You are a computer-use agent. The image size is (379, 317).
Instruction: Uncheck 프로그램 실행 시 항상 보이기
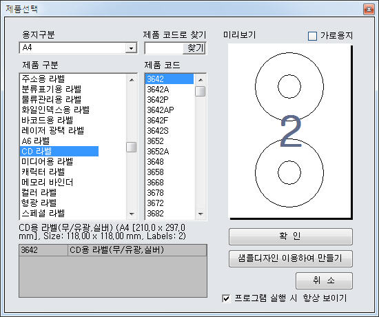pyautogui.click(x=226, y=298)
